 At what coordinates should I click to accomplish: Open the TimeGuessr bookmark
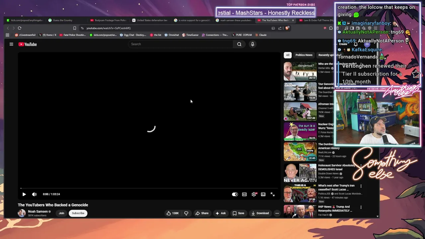pos(190,35)
